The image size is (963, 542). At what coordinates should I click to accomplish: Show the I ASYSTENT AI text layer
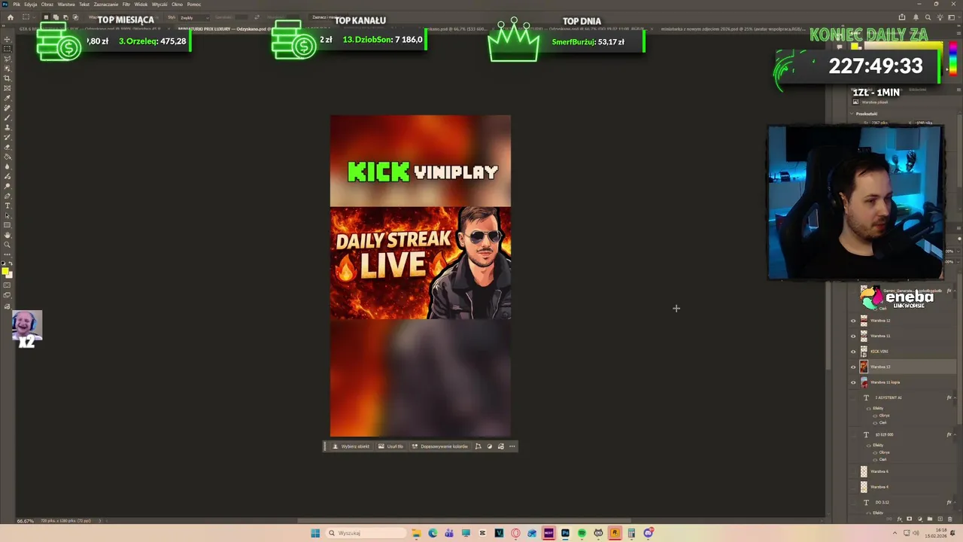[853, 397]
